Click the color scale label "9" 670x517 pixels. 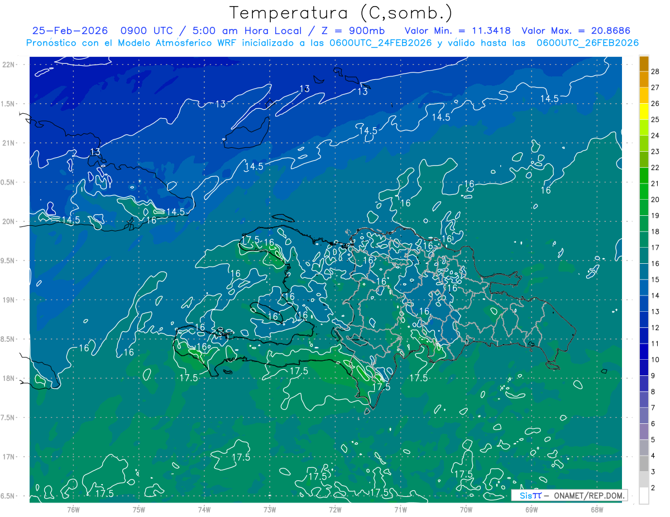coord(653,376)
